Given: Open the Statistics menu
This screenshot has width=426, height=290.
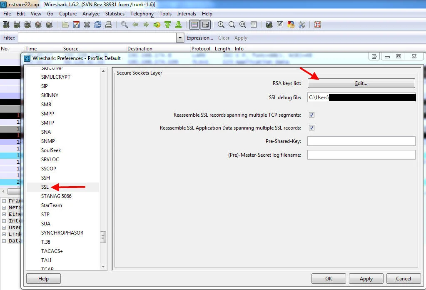Looking at the screenshot, I should coord(115,14).
